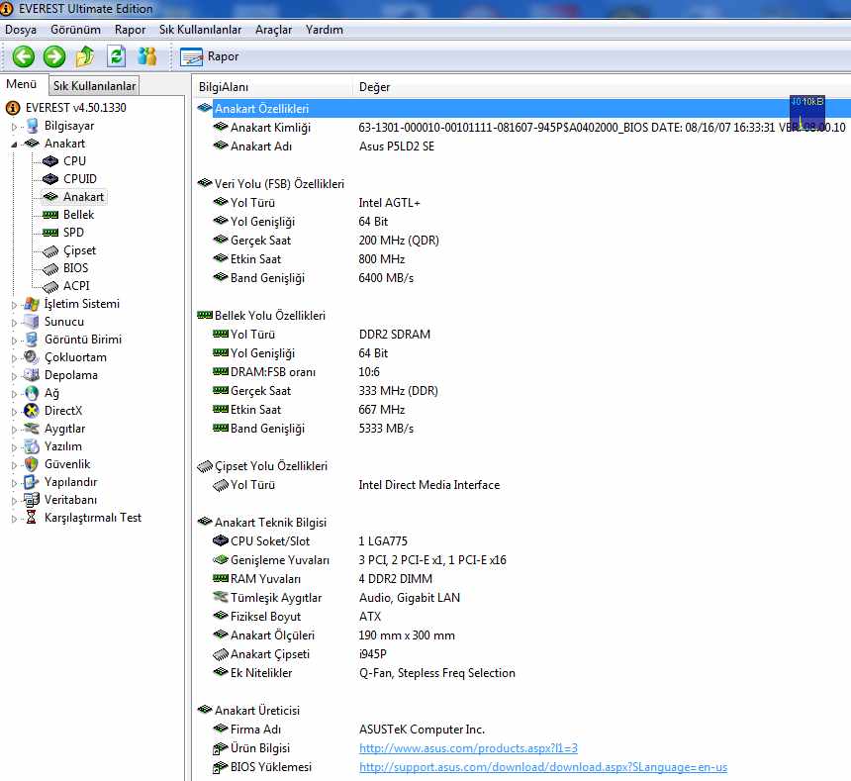Select DirectX in the tree

click(63, 411)
